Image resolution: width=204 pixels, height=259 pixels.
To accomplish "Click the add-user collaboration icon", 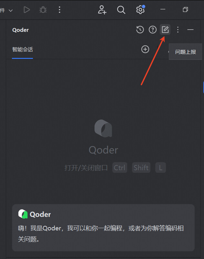I will pos(102,10).
